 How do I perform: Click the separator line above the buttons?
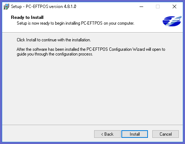tap(92, 125)
